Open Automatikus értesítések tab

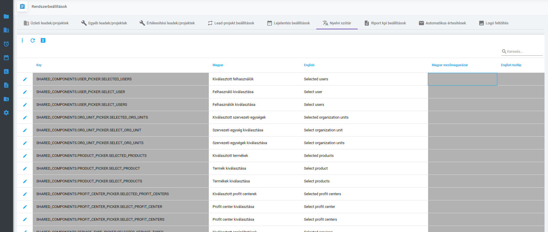(x=442, y=23)
